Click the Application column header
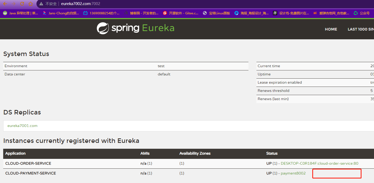Viewport: 374px width, 183px height. pyautogui.click(x=15, y=154)
